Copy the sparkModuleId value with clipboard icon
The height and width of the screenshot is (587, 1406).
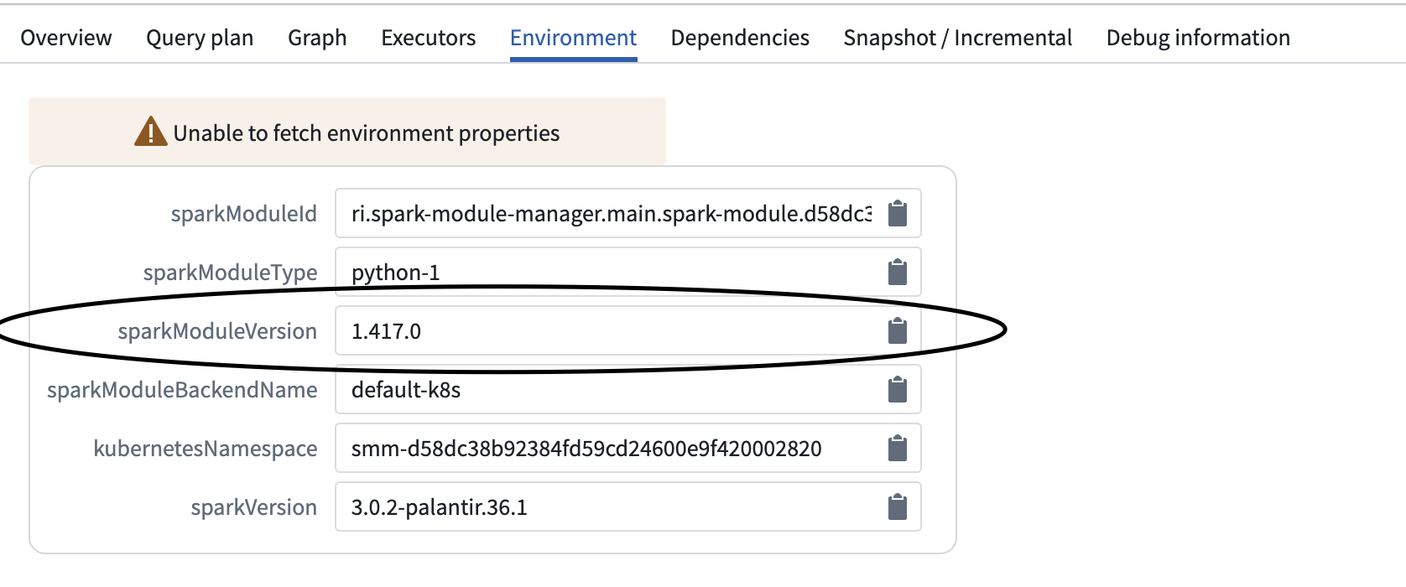[898, 213]
